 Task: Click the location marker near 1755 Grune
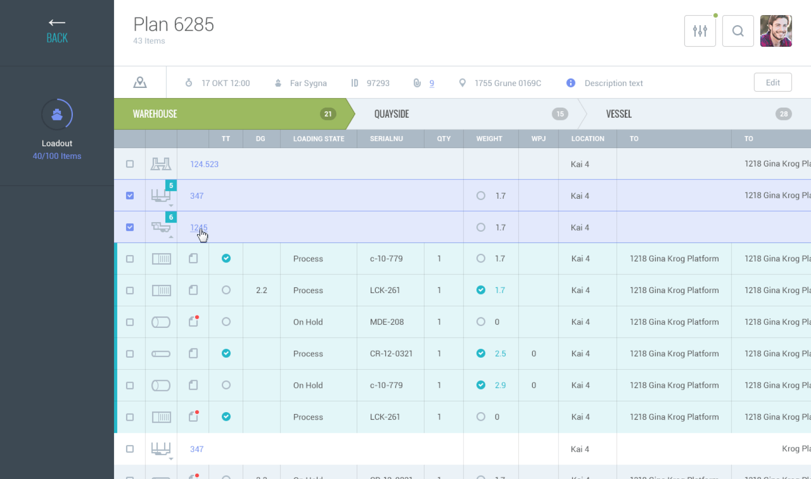coord(462,83)
